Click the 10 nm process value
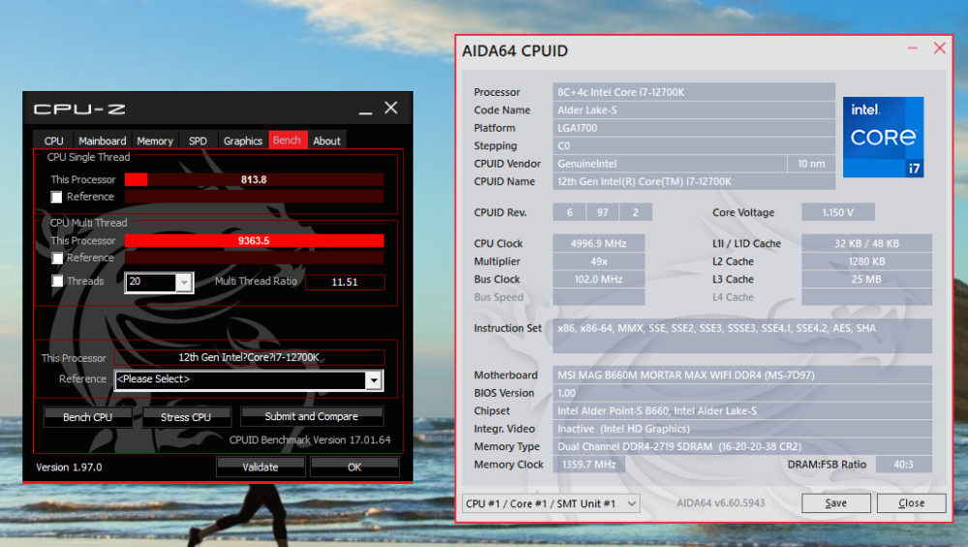The width and height of the screenshot is (968, 547). (x=811, y=164)
